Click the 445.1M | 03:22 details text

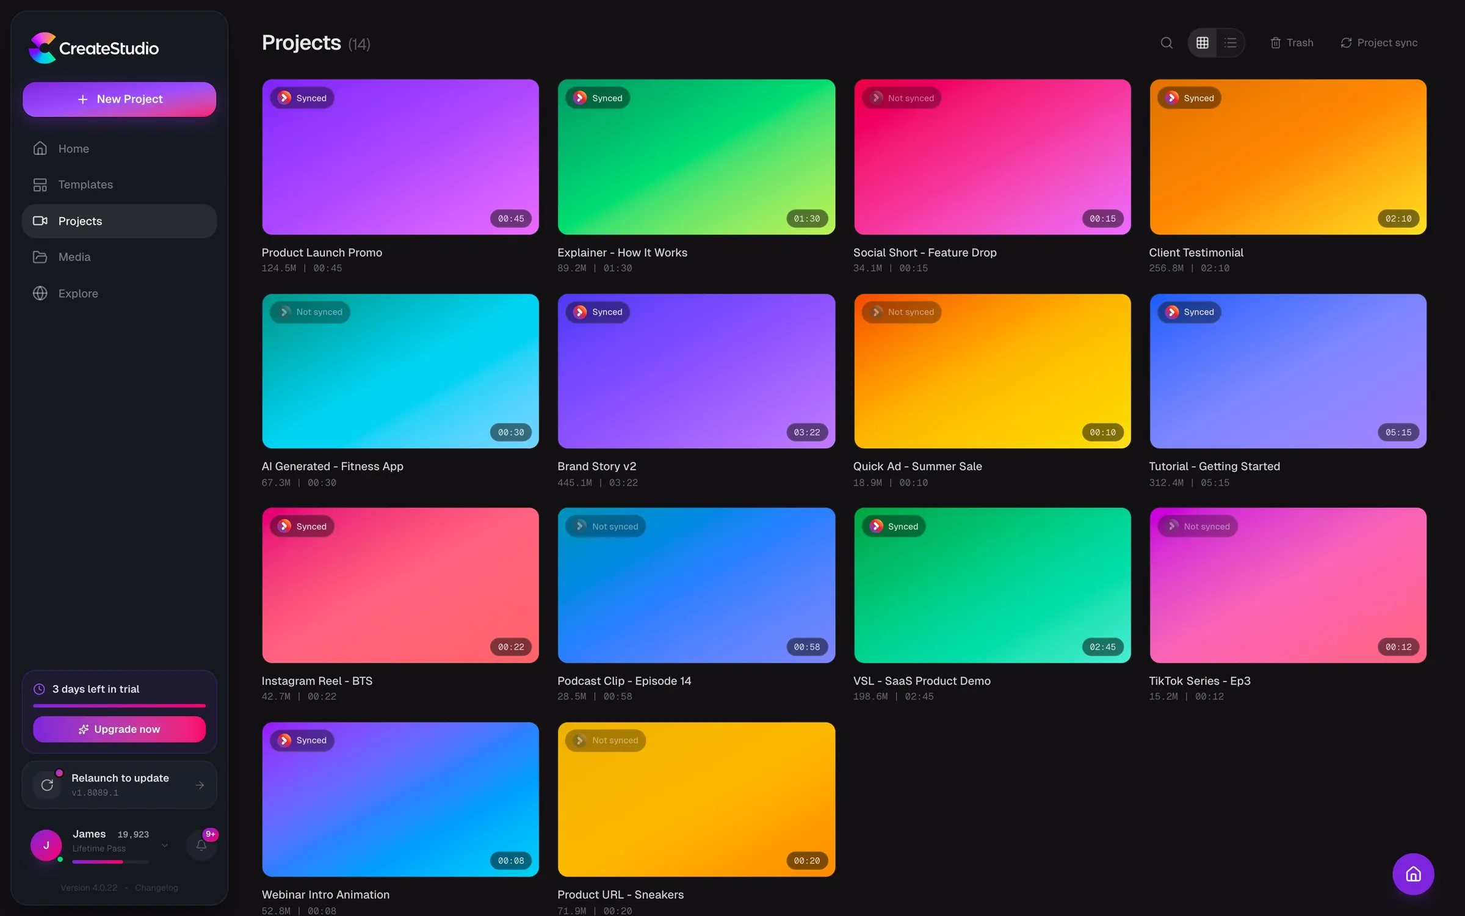[598, 482]
